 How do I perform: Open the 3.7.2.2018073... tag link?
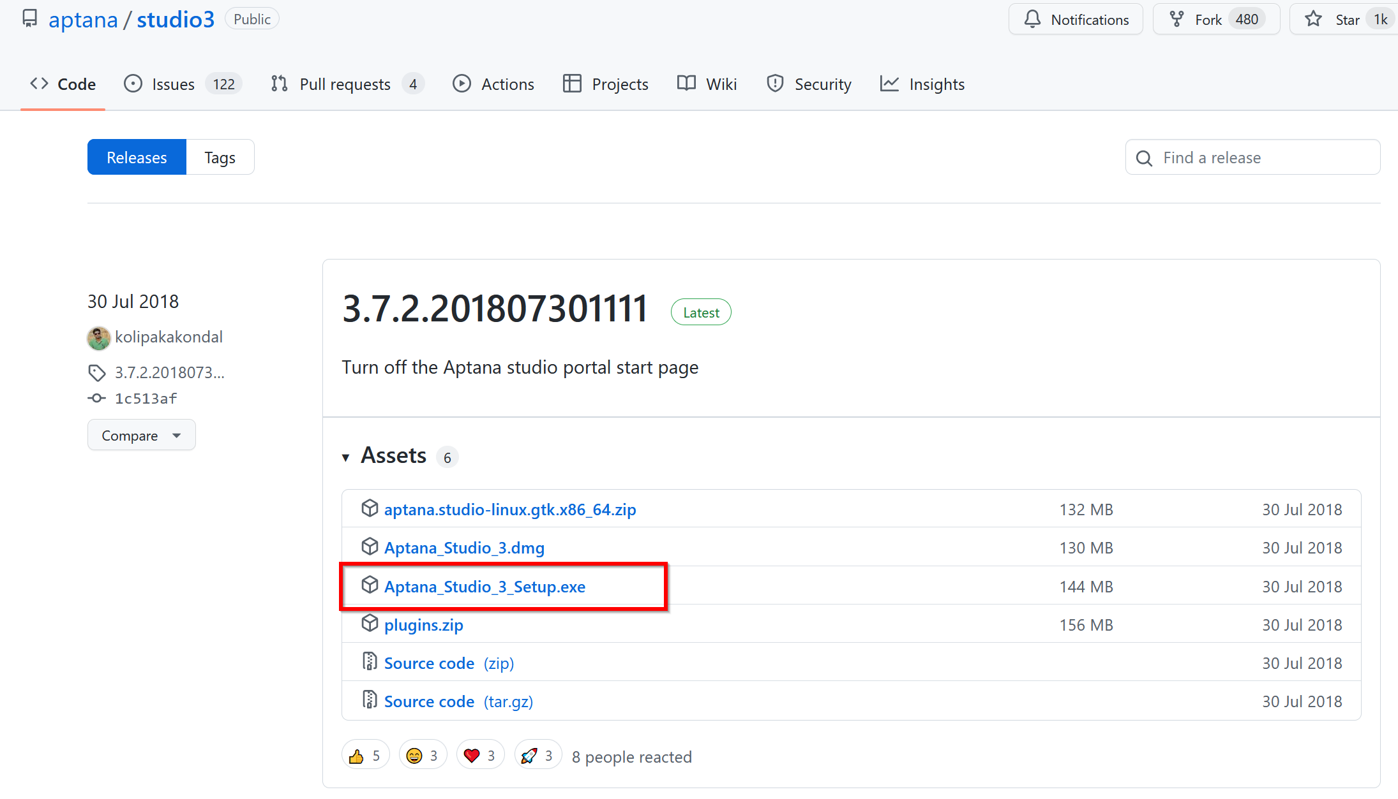pyautogui.click(x=169, y=372)
